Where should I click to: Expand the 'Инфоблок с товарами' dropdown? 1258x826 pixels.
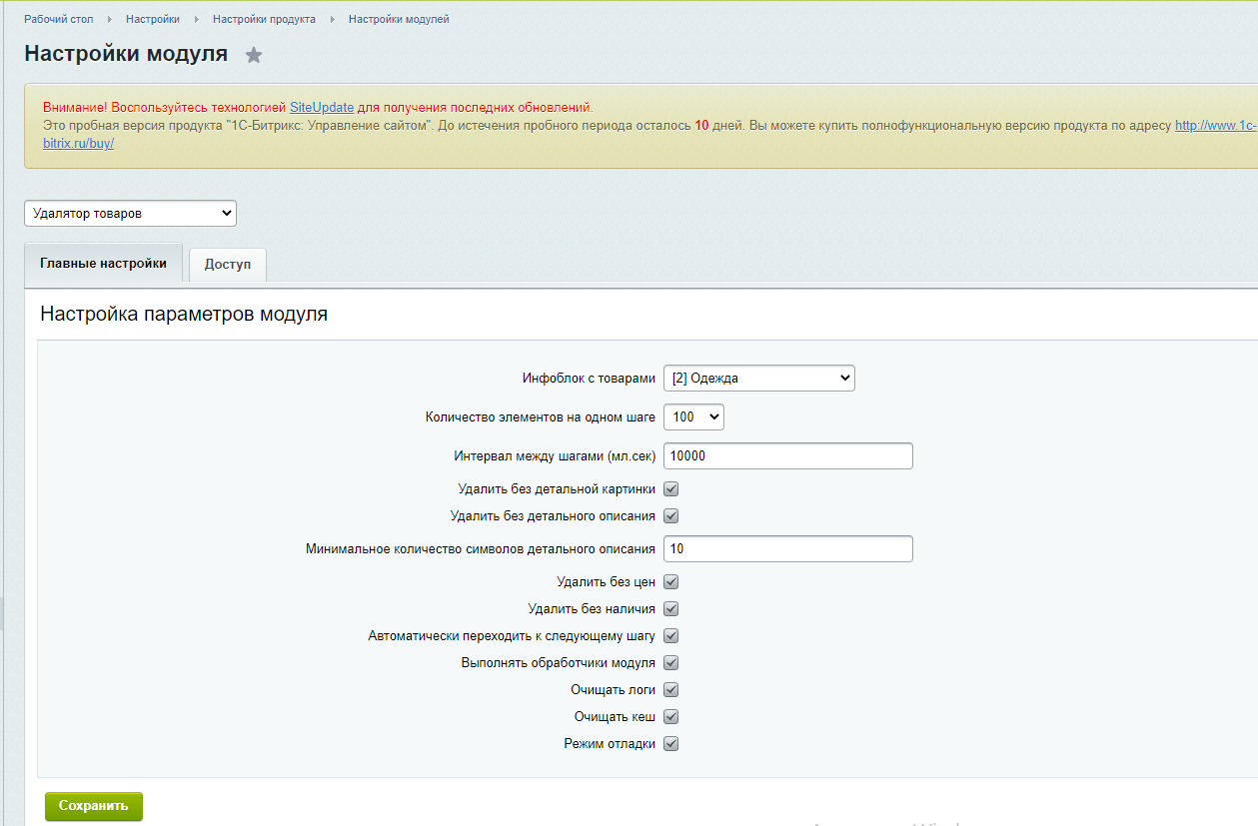click(758, 378)
